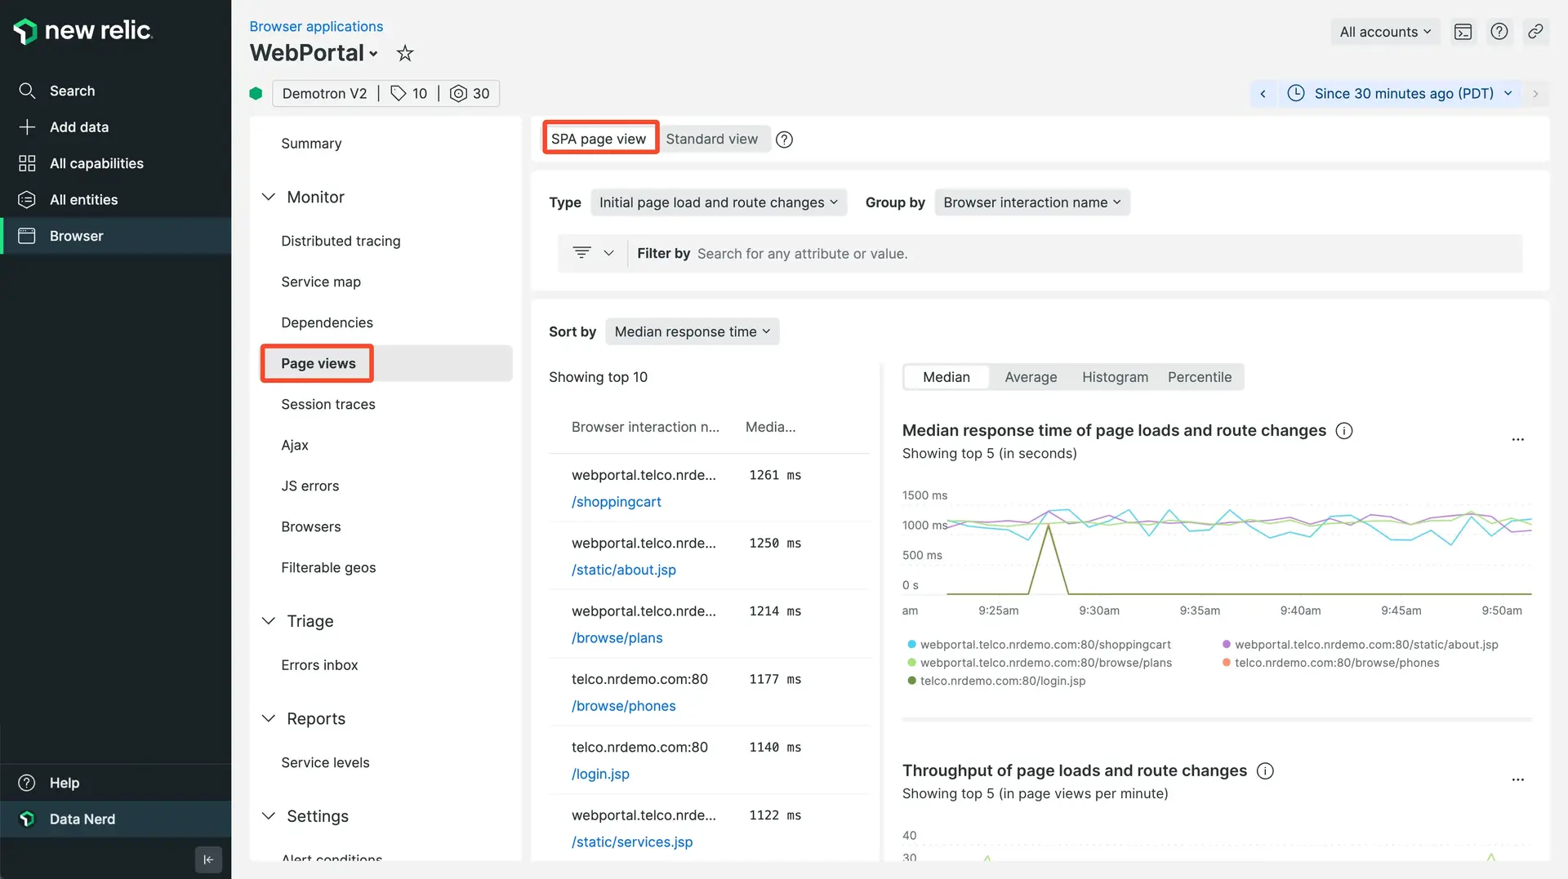Open info icon beside Median response time title
1568x879 pixels.
coord(1344,431)
